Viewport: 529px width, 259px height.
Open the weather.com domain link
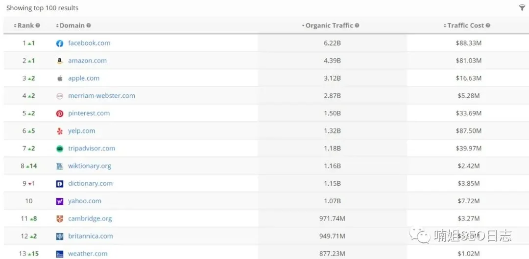(x=88, y=254)
